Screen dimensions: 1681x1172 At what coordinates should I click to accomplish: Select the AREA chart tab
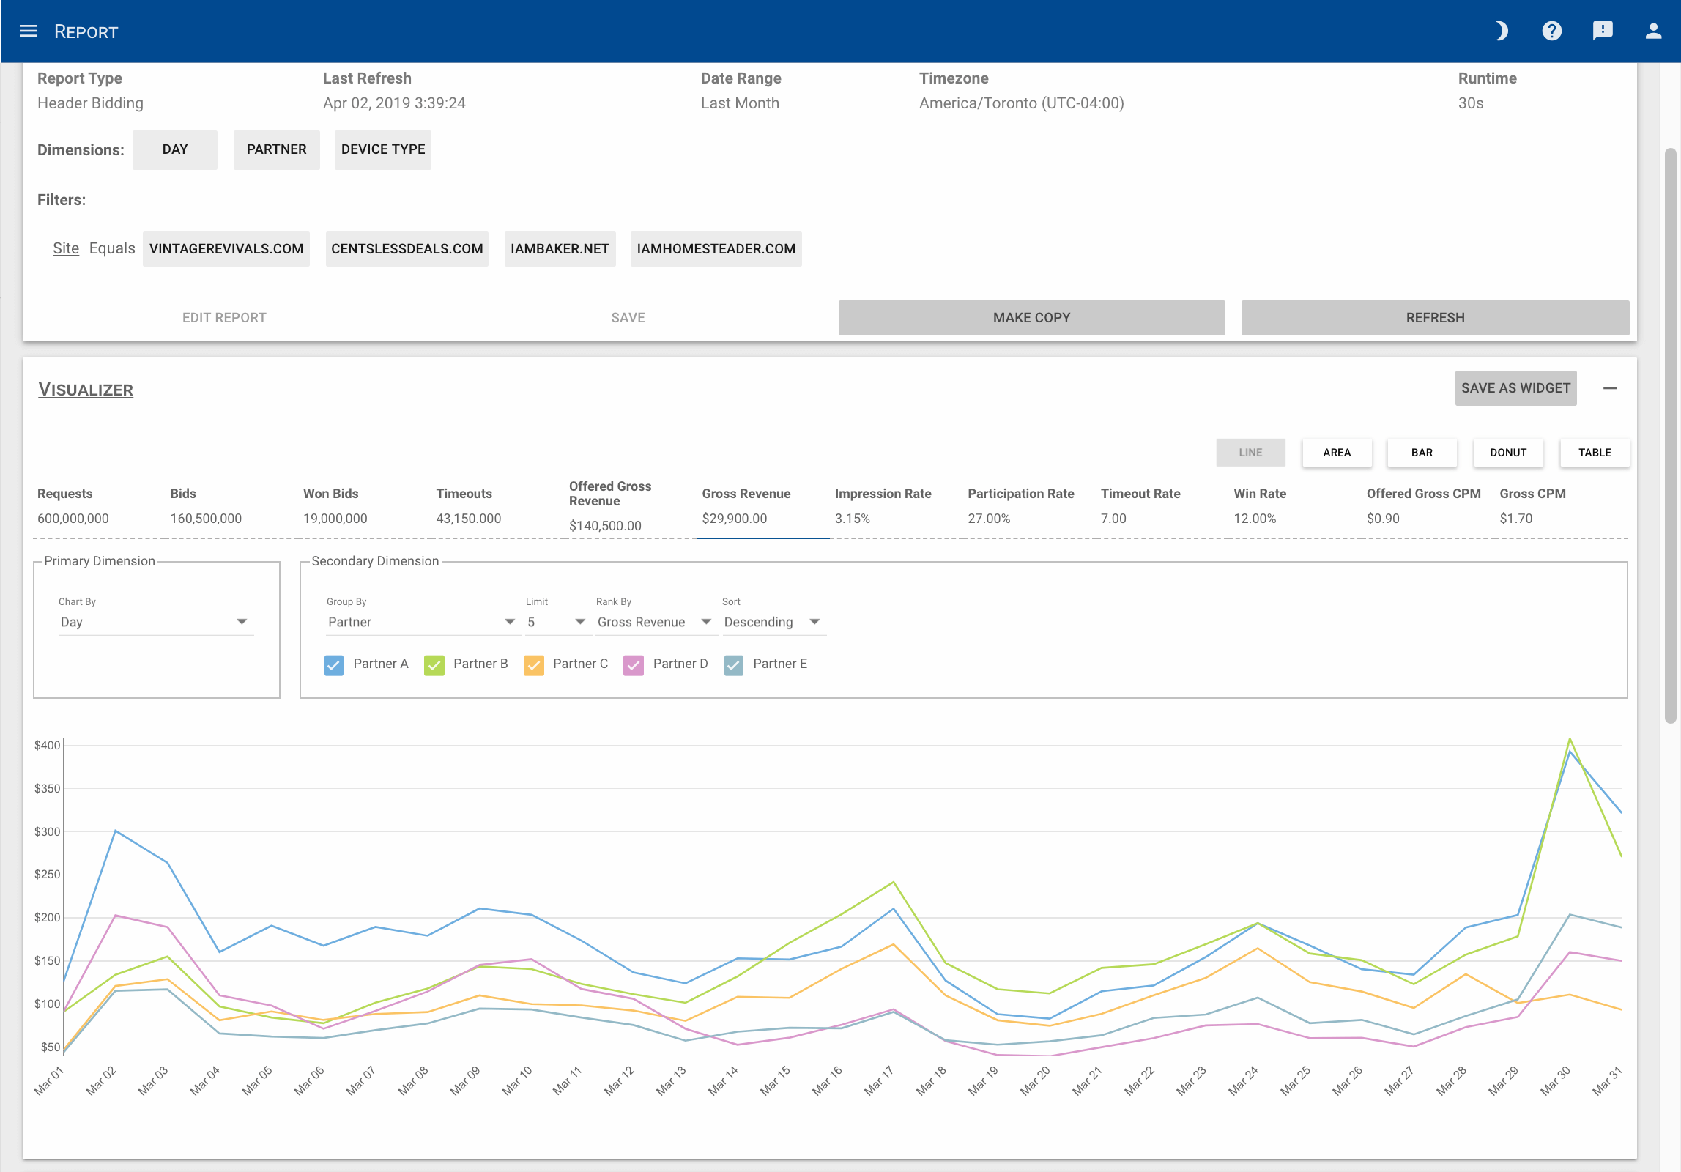pyautogui.click(x=1337, y=452)
